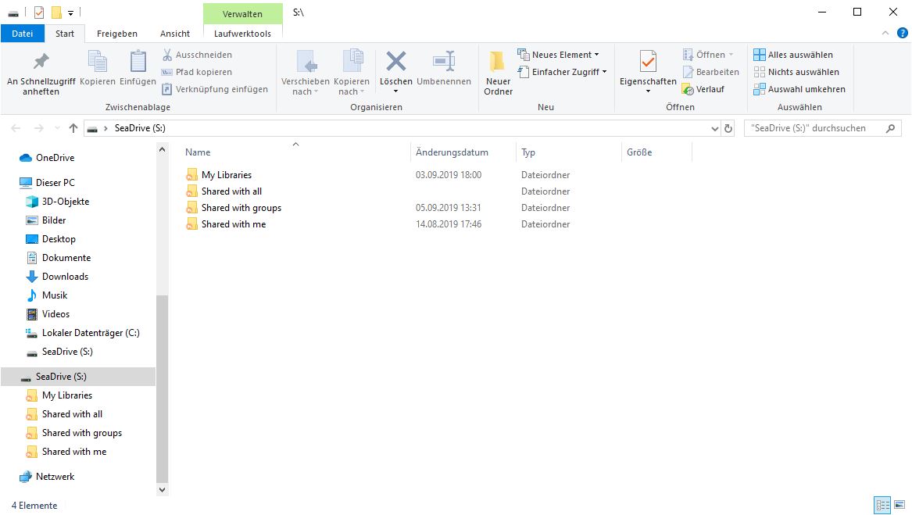Click the SeaDrive search input field
Viewport: 912px width, 515px height.
coord(814,128)
